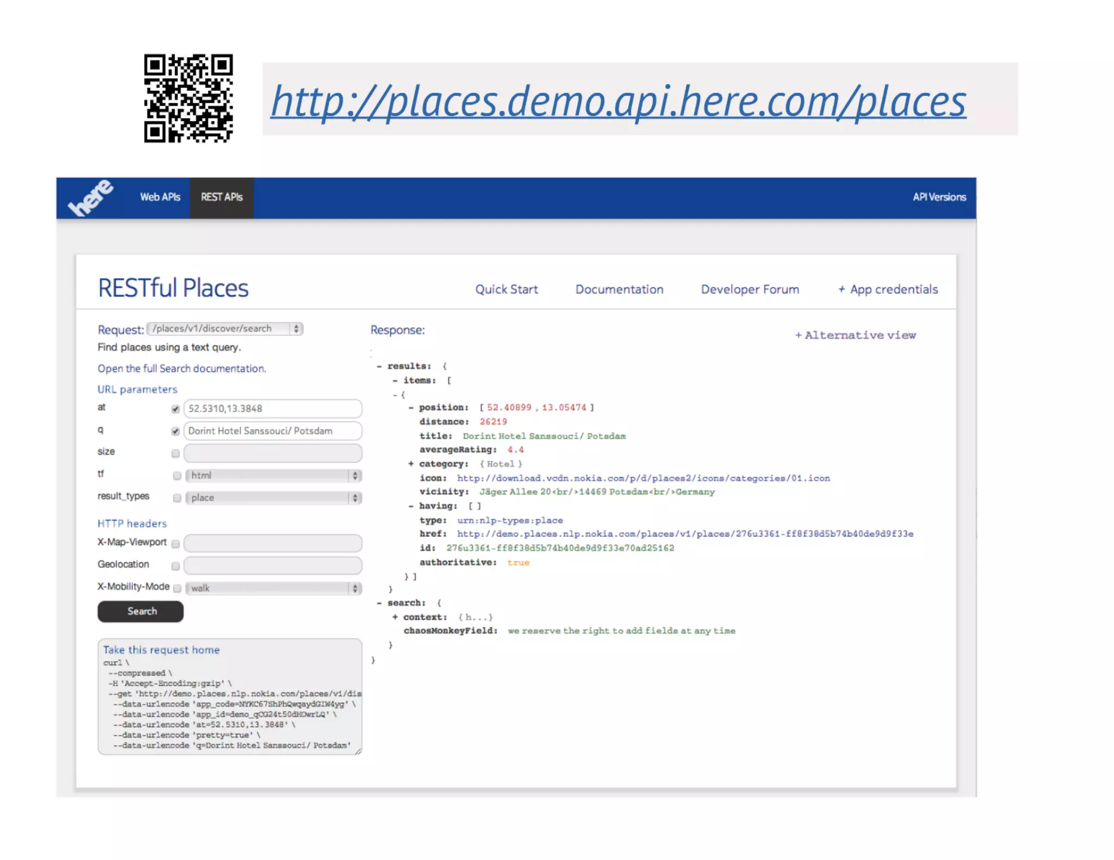Screen dimensions: 1114x860
Task: Click the q query text field
Action: click(273, 431)
